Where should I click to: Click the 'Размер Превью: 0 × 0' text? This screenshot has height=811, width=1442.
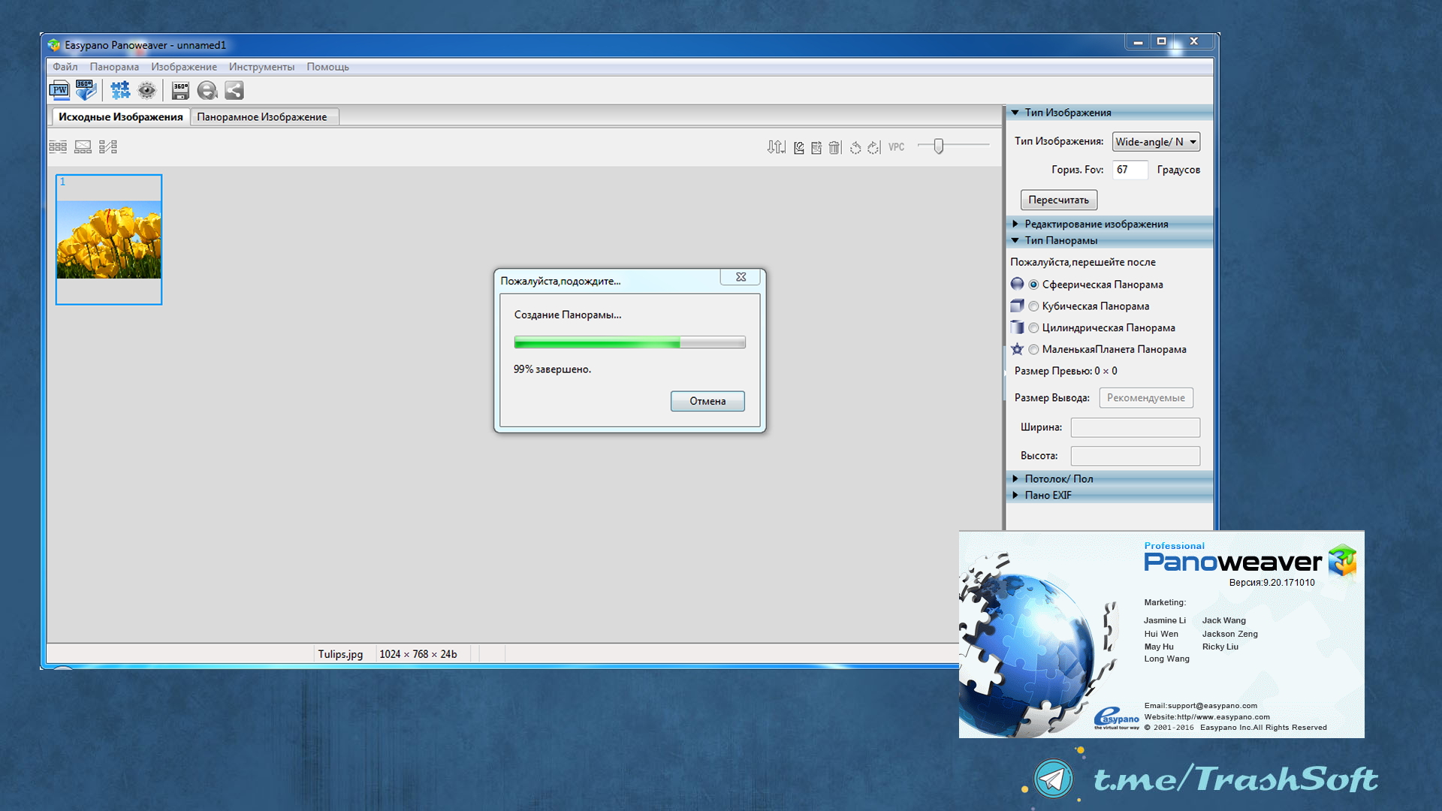pos(1066,371)
